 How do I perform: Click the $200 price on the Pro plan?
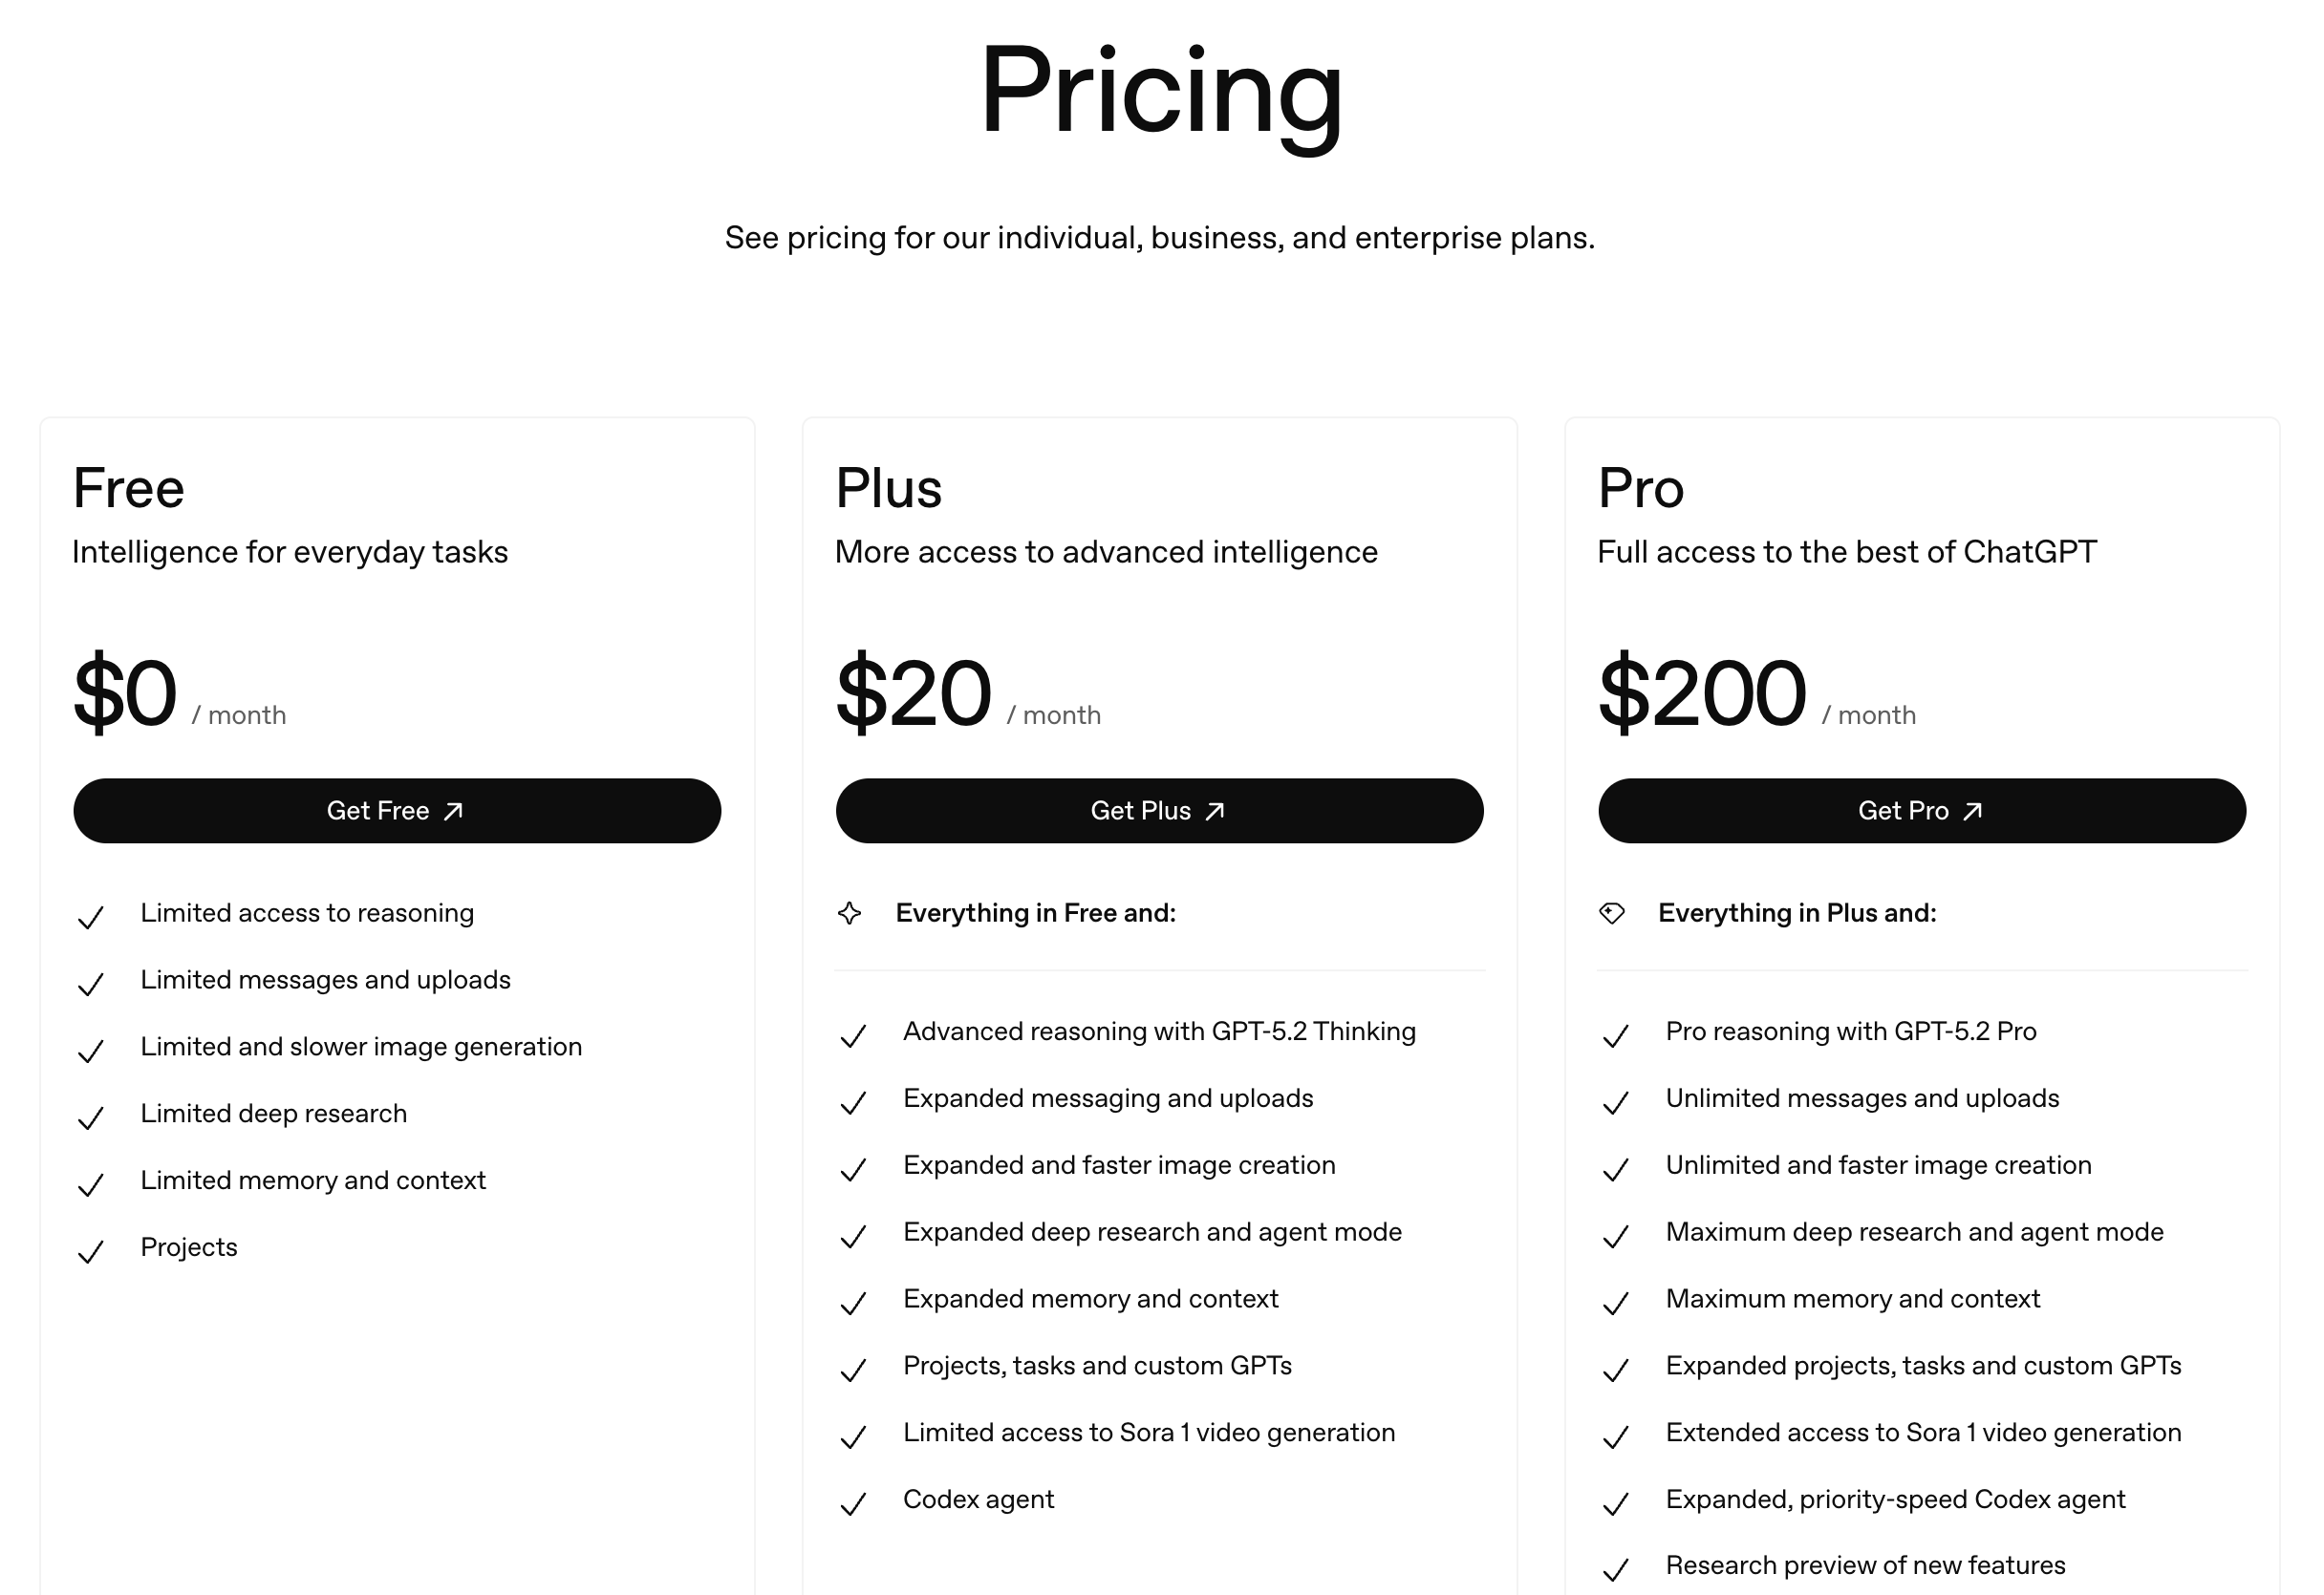[x=1702, y=692]
